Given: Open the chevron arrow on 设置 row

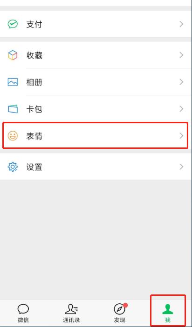Looking at the screenshot, I should click(181, 167).
